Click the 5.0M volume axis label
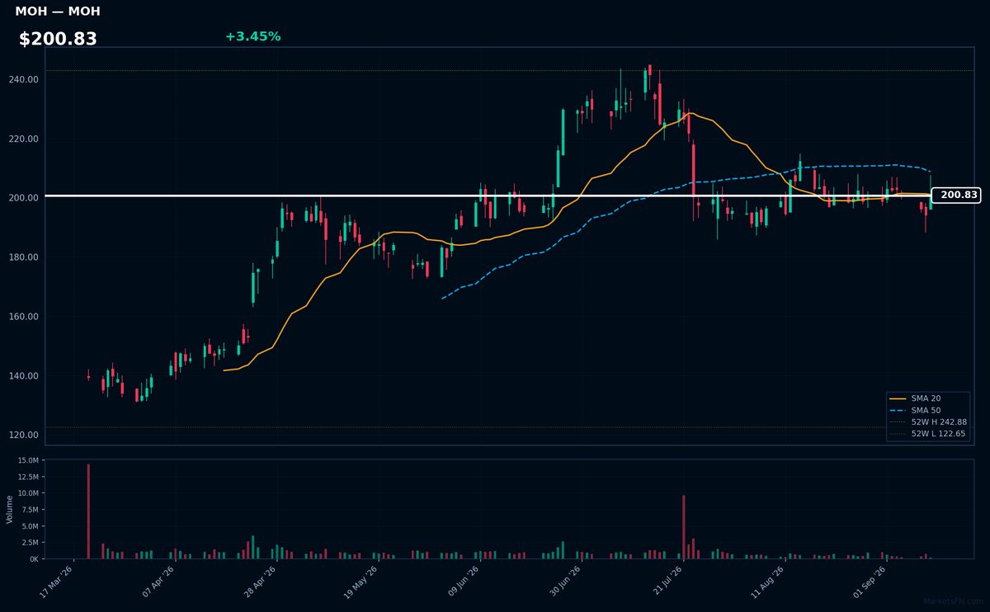 coord(30,526)
